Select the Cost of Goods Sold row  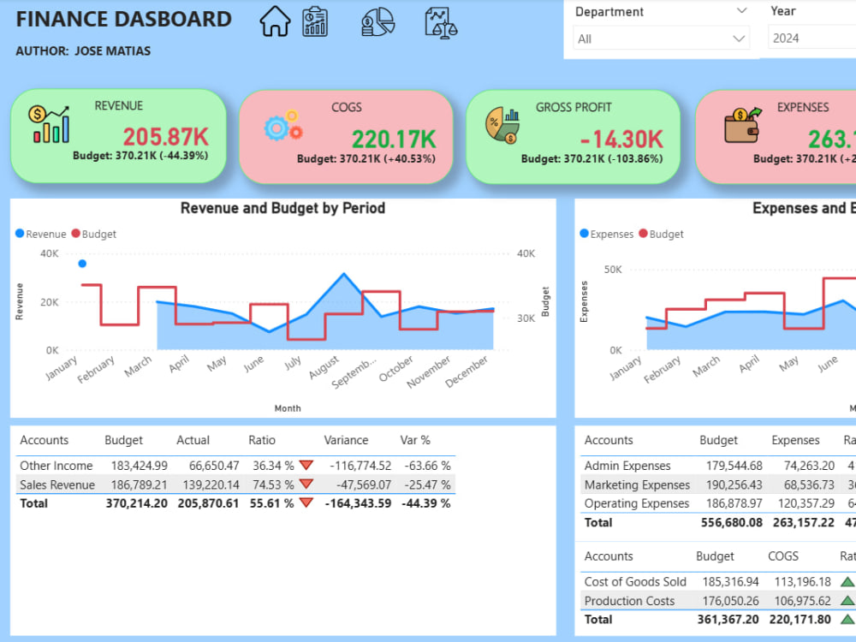[718, 581]
